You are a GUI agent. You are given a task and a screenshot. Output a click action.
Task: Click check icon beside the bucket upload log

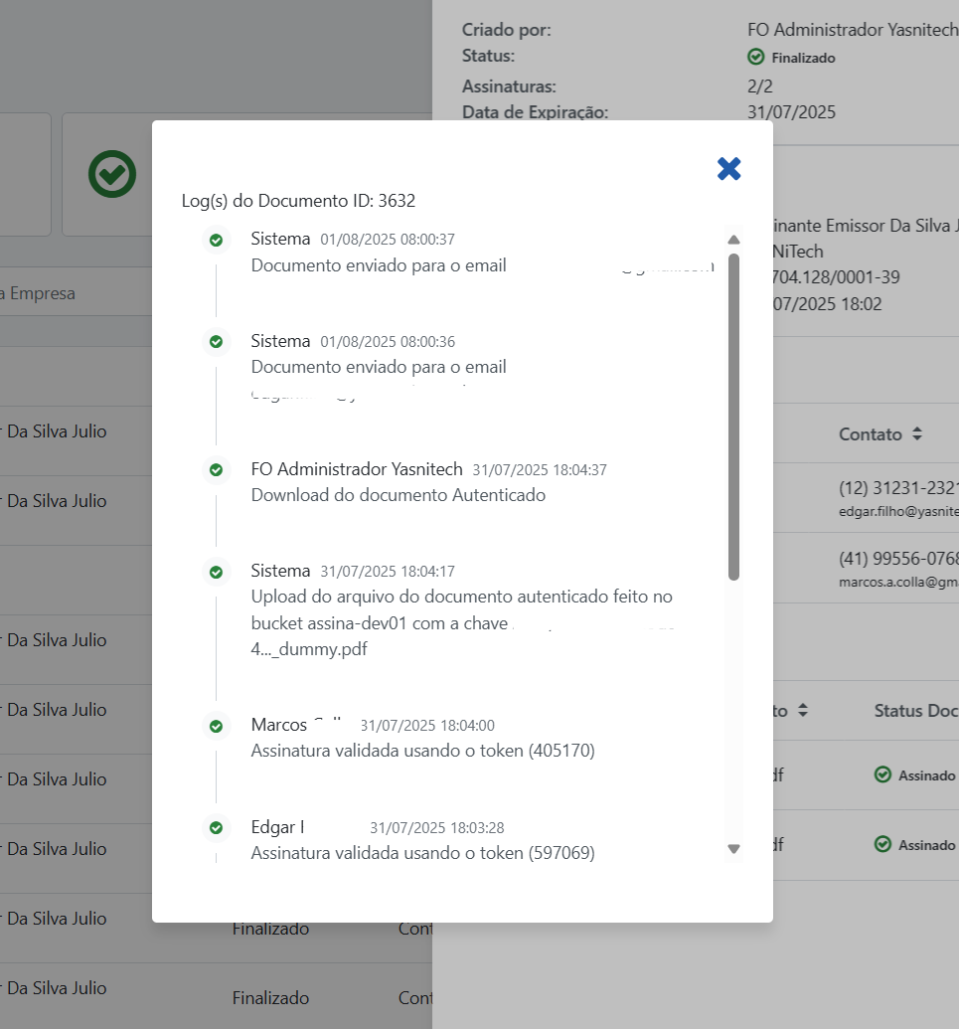(x=216, y=572)
